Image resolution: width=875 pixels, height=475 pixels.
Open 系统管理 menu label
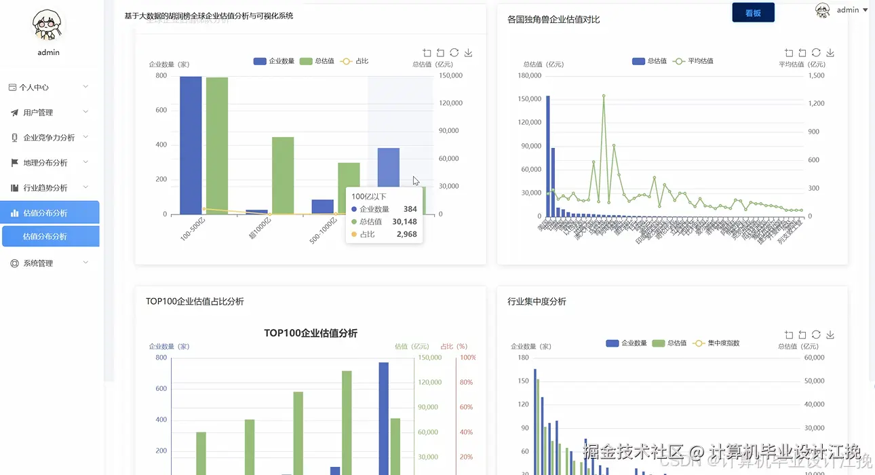(x=38, y=263)
